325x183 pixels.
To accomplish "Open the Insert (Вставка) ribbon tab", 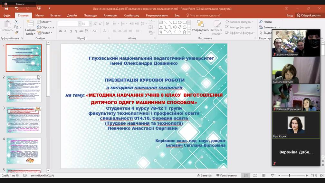I will 55,15.
